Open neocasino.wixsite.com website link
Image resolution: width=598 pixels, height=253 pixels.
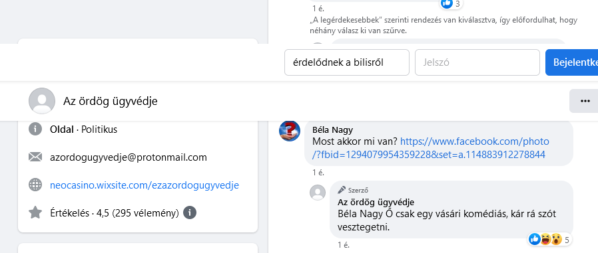145,185
